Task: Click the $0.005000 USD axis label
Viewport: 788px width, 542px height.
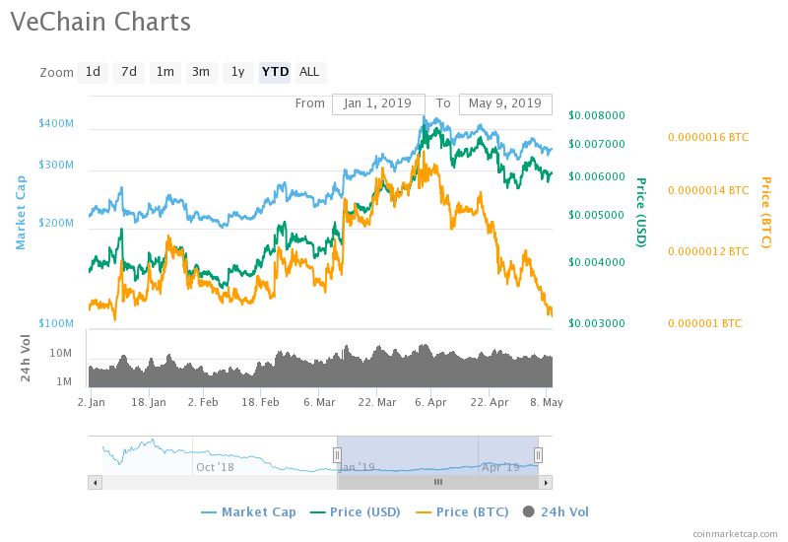Action: [x=597, y=215]
